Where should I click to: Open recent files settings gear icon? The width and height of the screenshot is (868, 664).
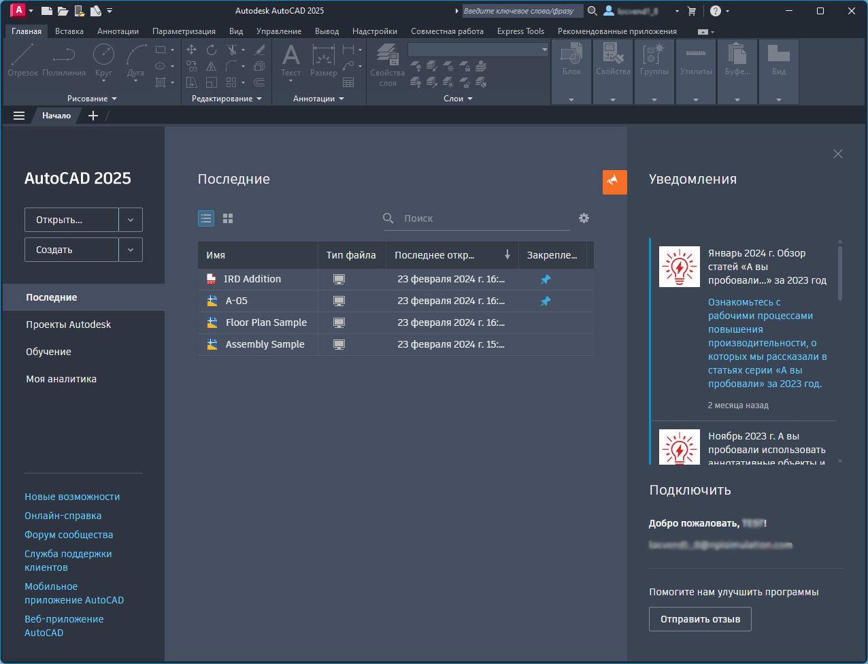(x=584, y=218)
